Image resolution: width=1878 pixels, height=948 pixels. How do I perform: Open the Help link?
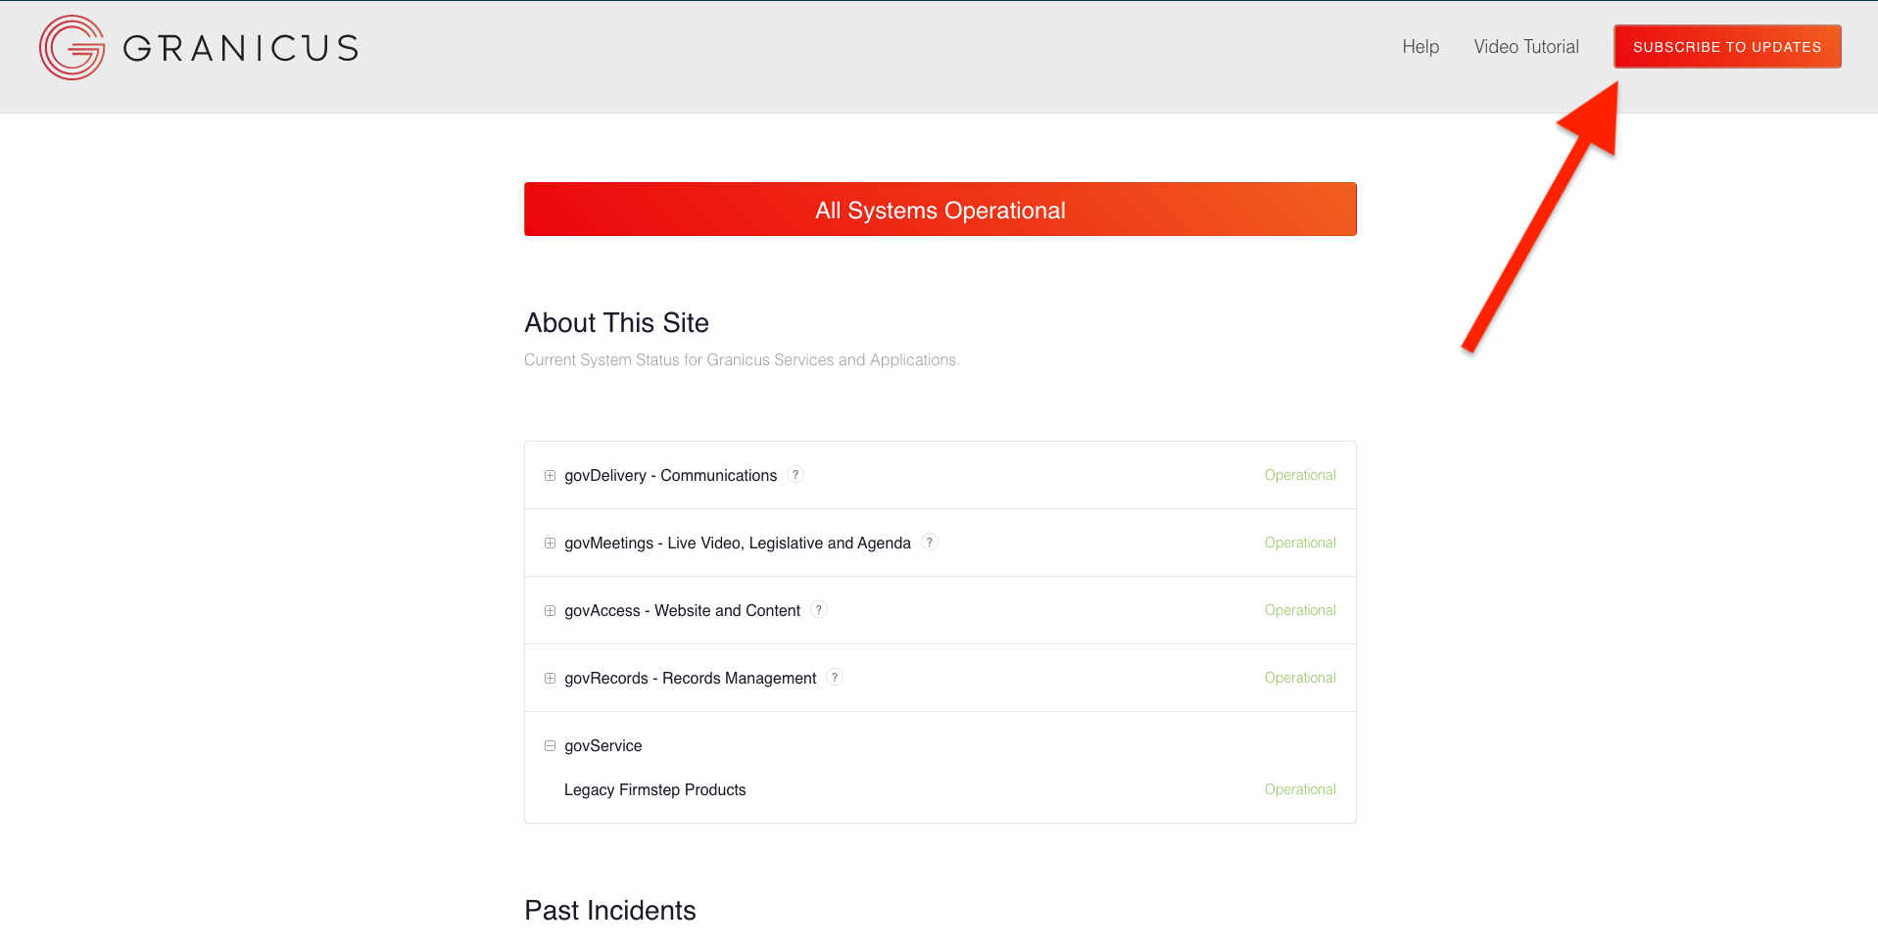point(1421,47)
